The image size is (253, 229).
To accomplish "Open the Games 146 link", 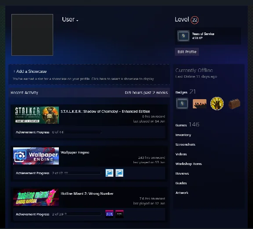I will 187,125.
